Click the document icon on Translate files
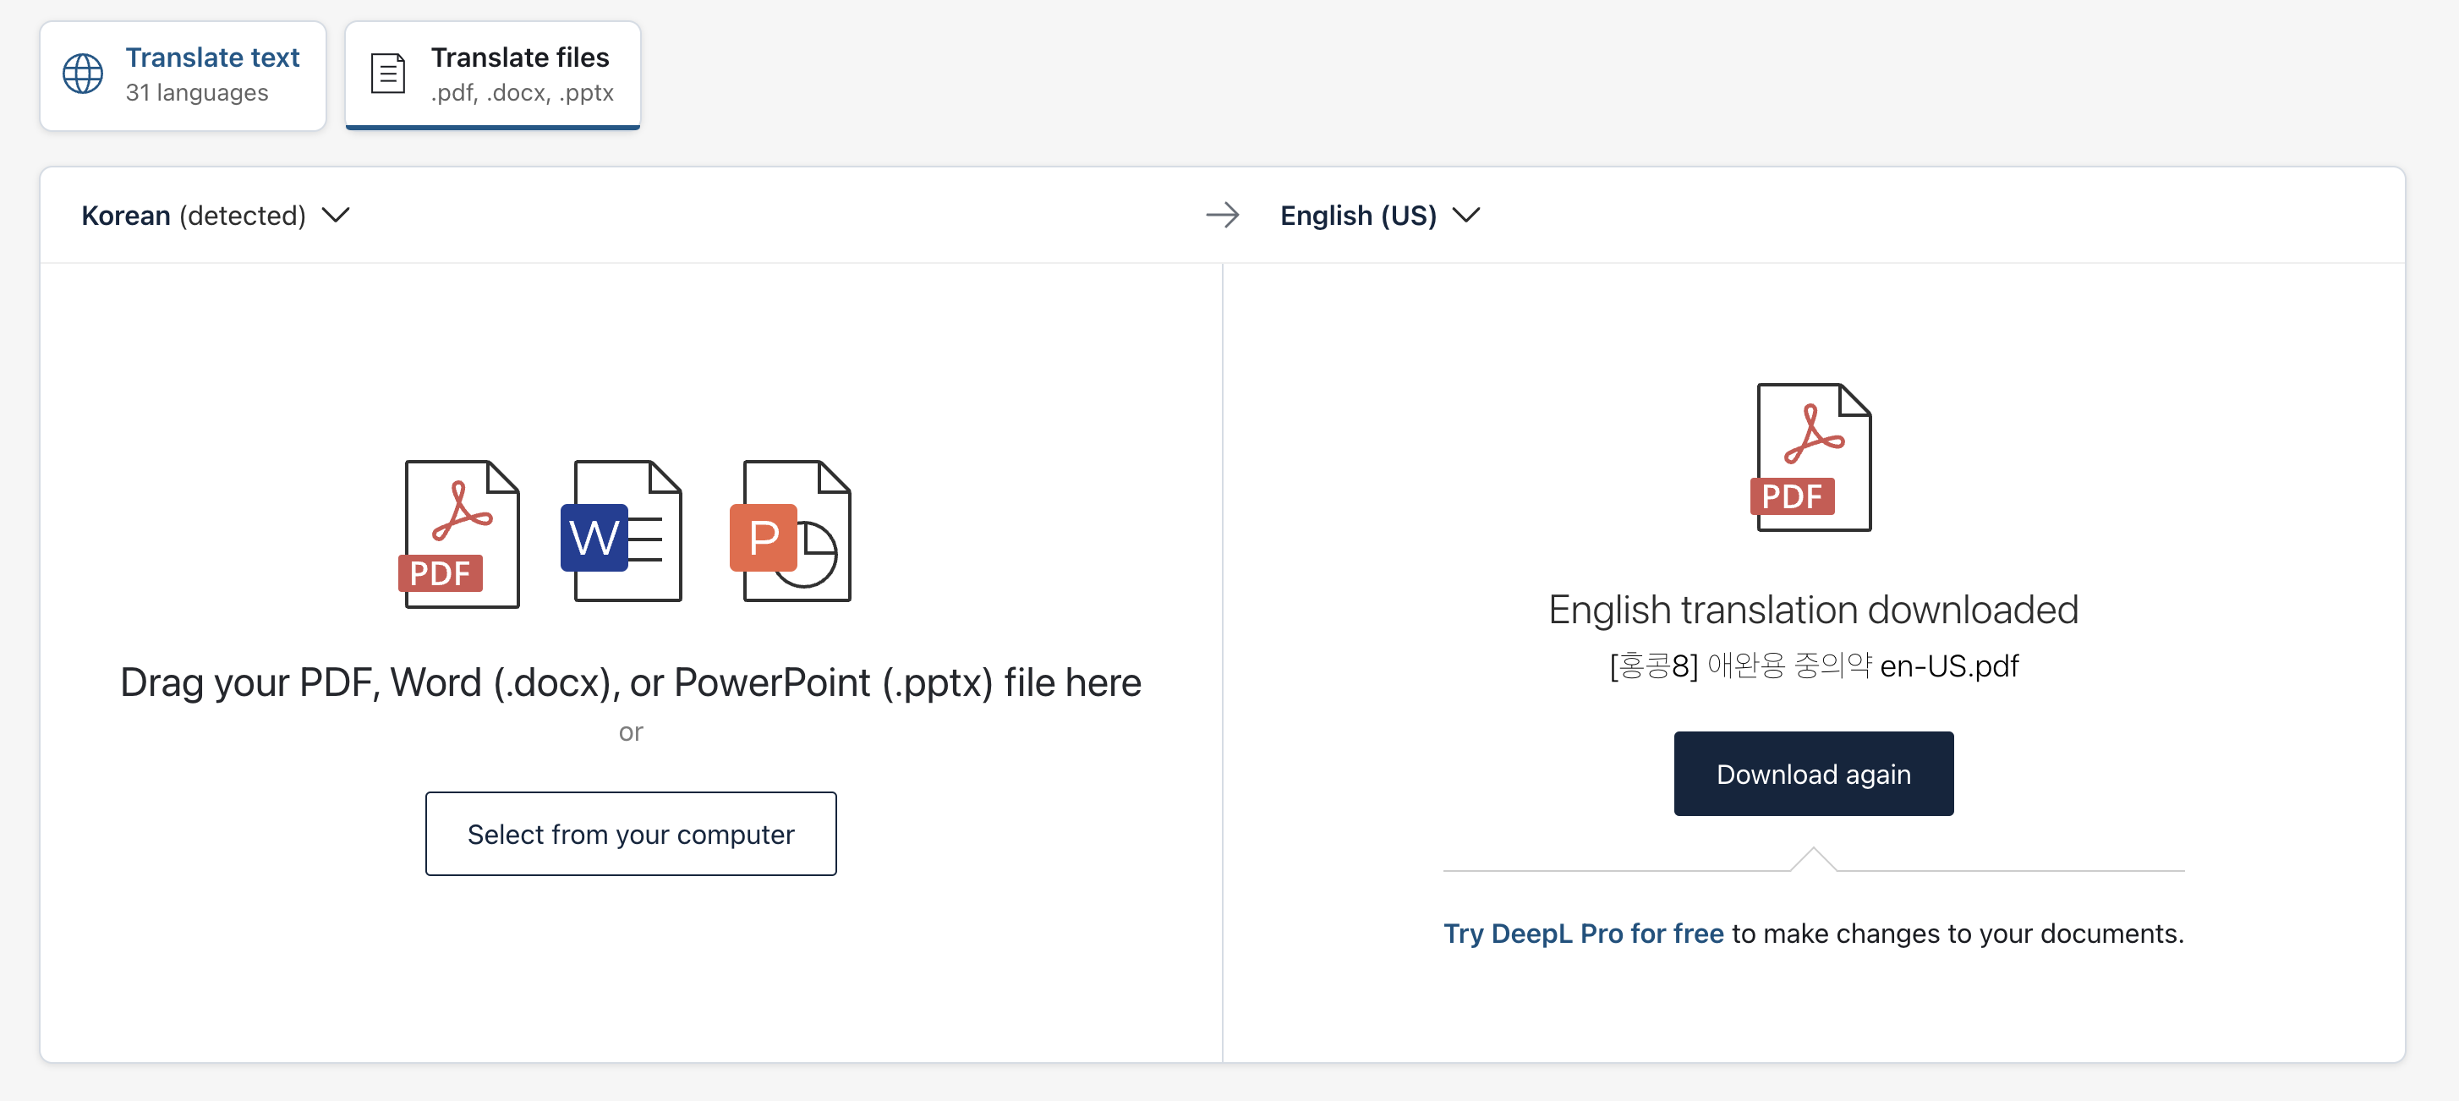The height and width of the screenshot is (1101, 2459). click(x=387, y=74)
